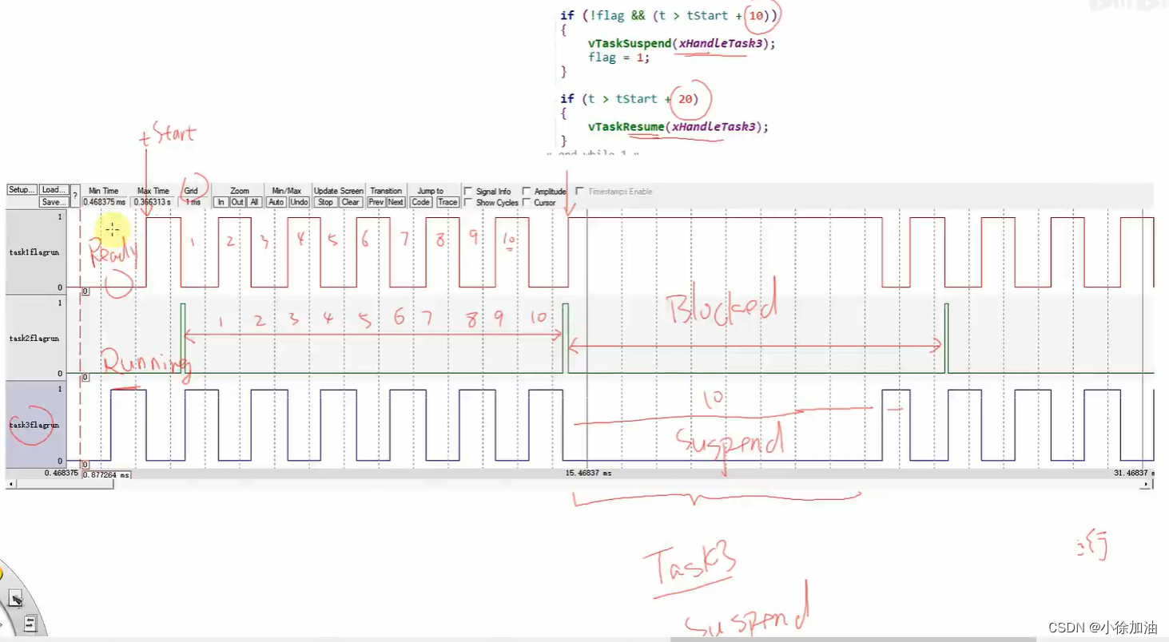Clear the logic analyzer screen
The image size is (1169, 642).
pyautogui.click(x=351, y=202)
